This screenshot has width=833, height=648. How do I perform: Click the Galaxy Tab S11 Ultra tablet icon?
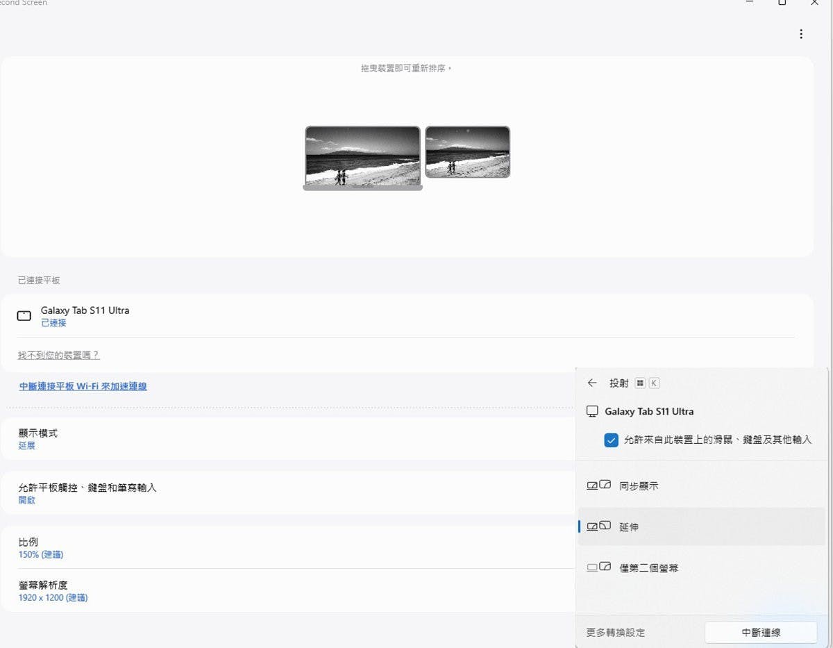[x=24, y=316]
